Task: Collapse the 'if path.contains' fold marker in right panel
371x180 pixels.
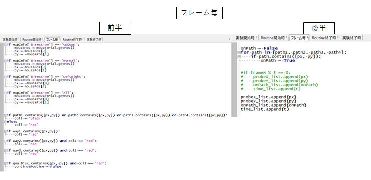Action: 239,57
